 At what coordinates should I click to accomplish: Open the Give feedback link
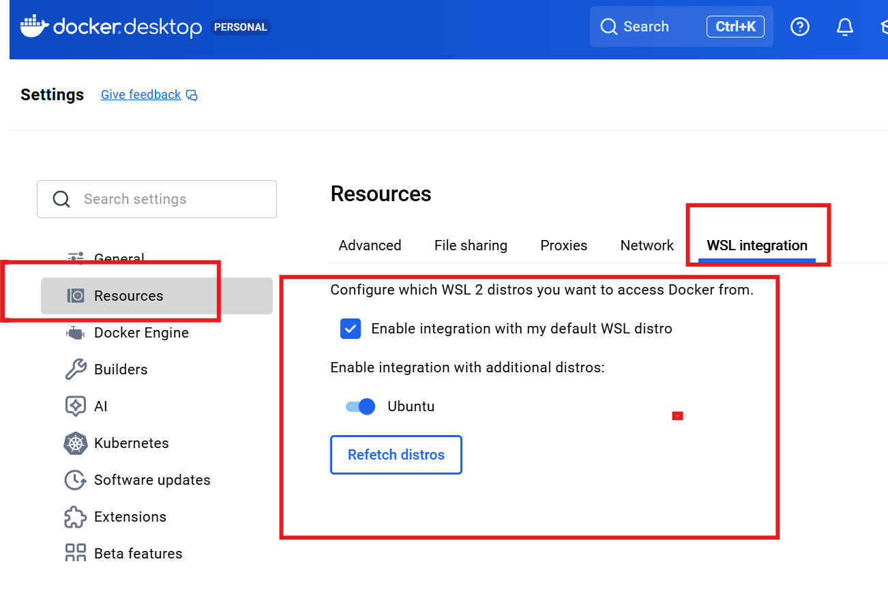[140, 95]
